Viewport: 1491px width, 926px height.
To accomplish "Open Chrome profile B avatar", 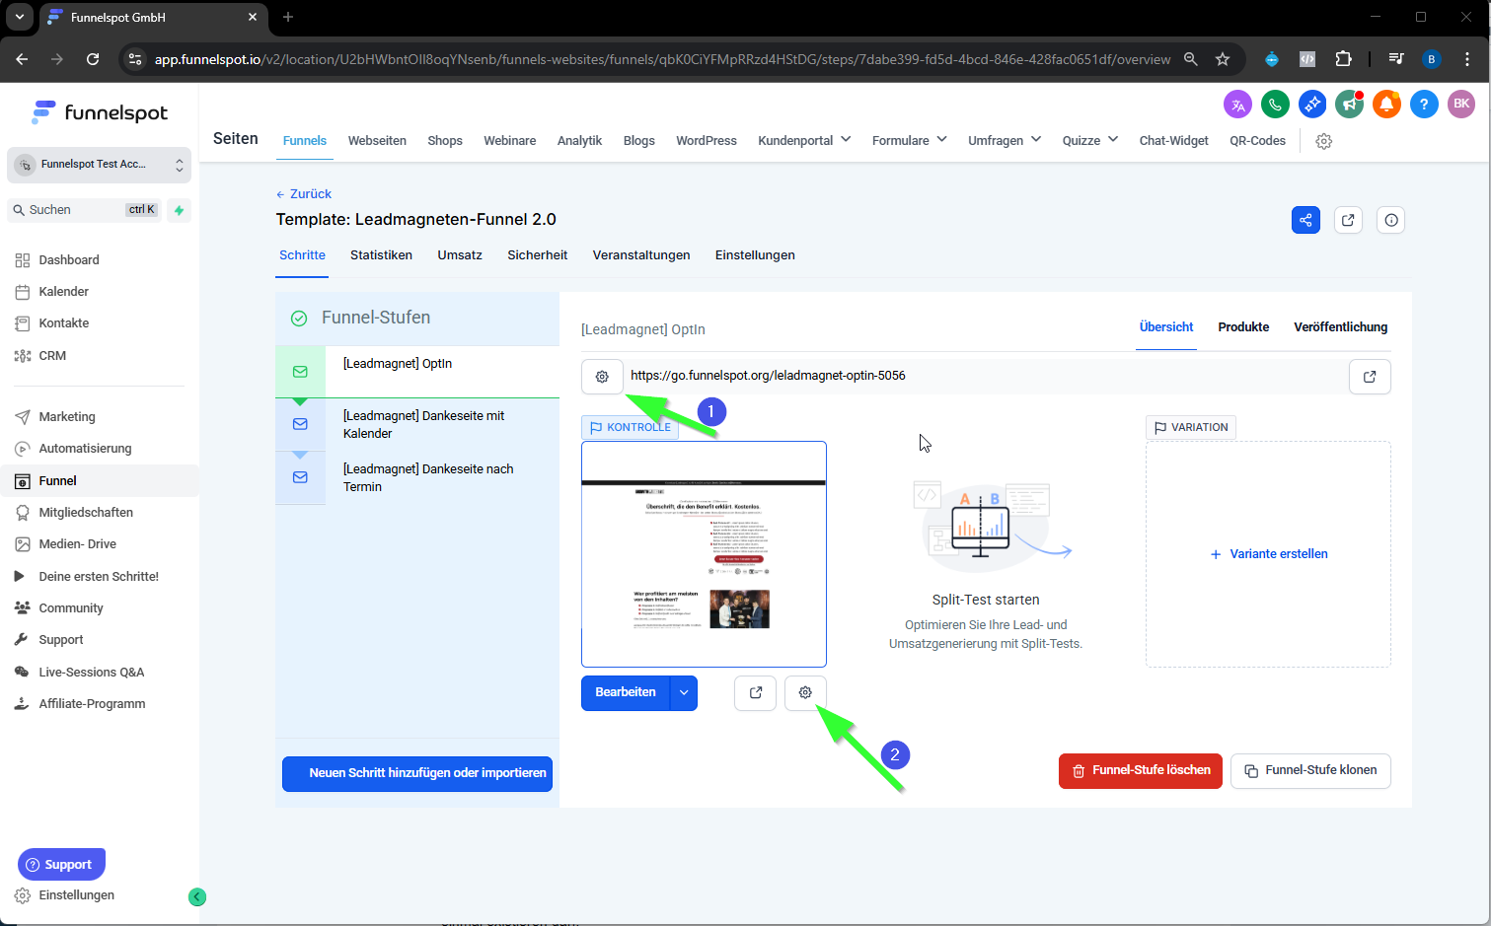I will [x=1432, y=59].
